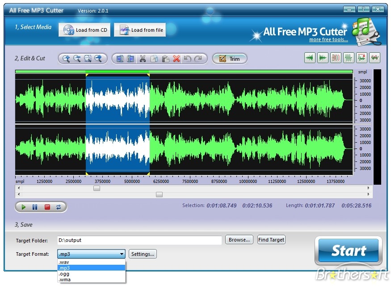The height and width of the screenshot is (288, 391).
Task: Open the more free tools link
Action: pyautogui.click(x=328, y=39)
